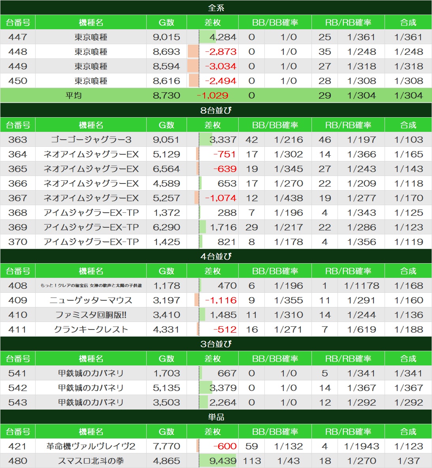Select the 平均 average row label
The image size is (432, 468).
point(74,95)
